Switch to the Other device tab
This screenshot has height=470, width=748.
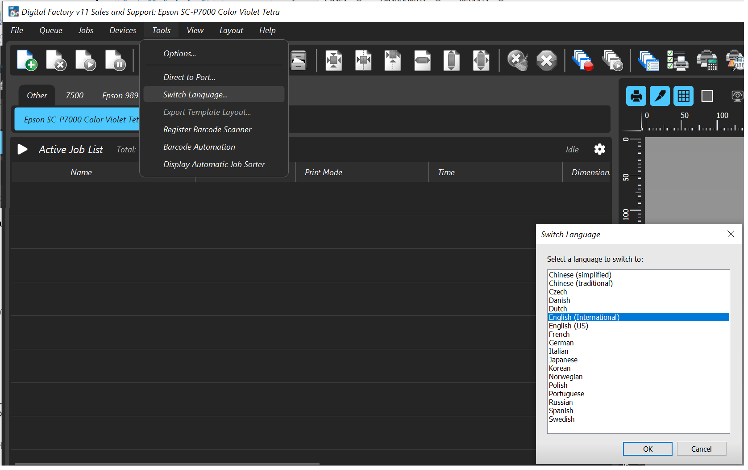point(37,96)
